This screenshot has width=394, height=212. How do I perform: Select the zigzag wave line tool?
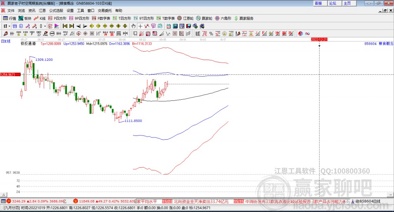point(168,33)
